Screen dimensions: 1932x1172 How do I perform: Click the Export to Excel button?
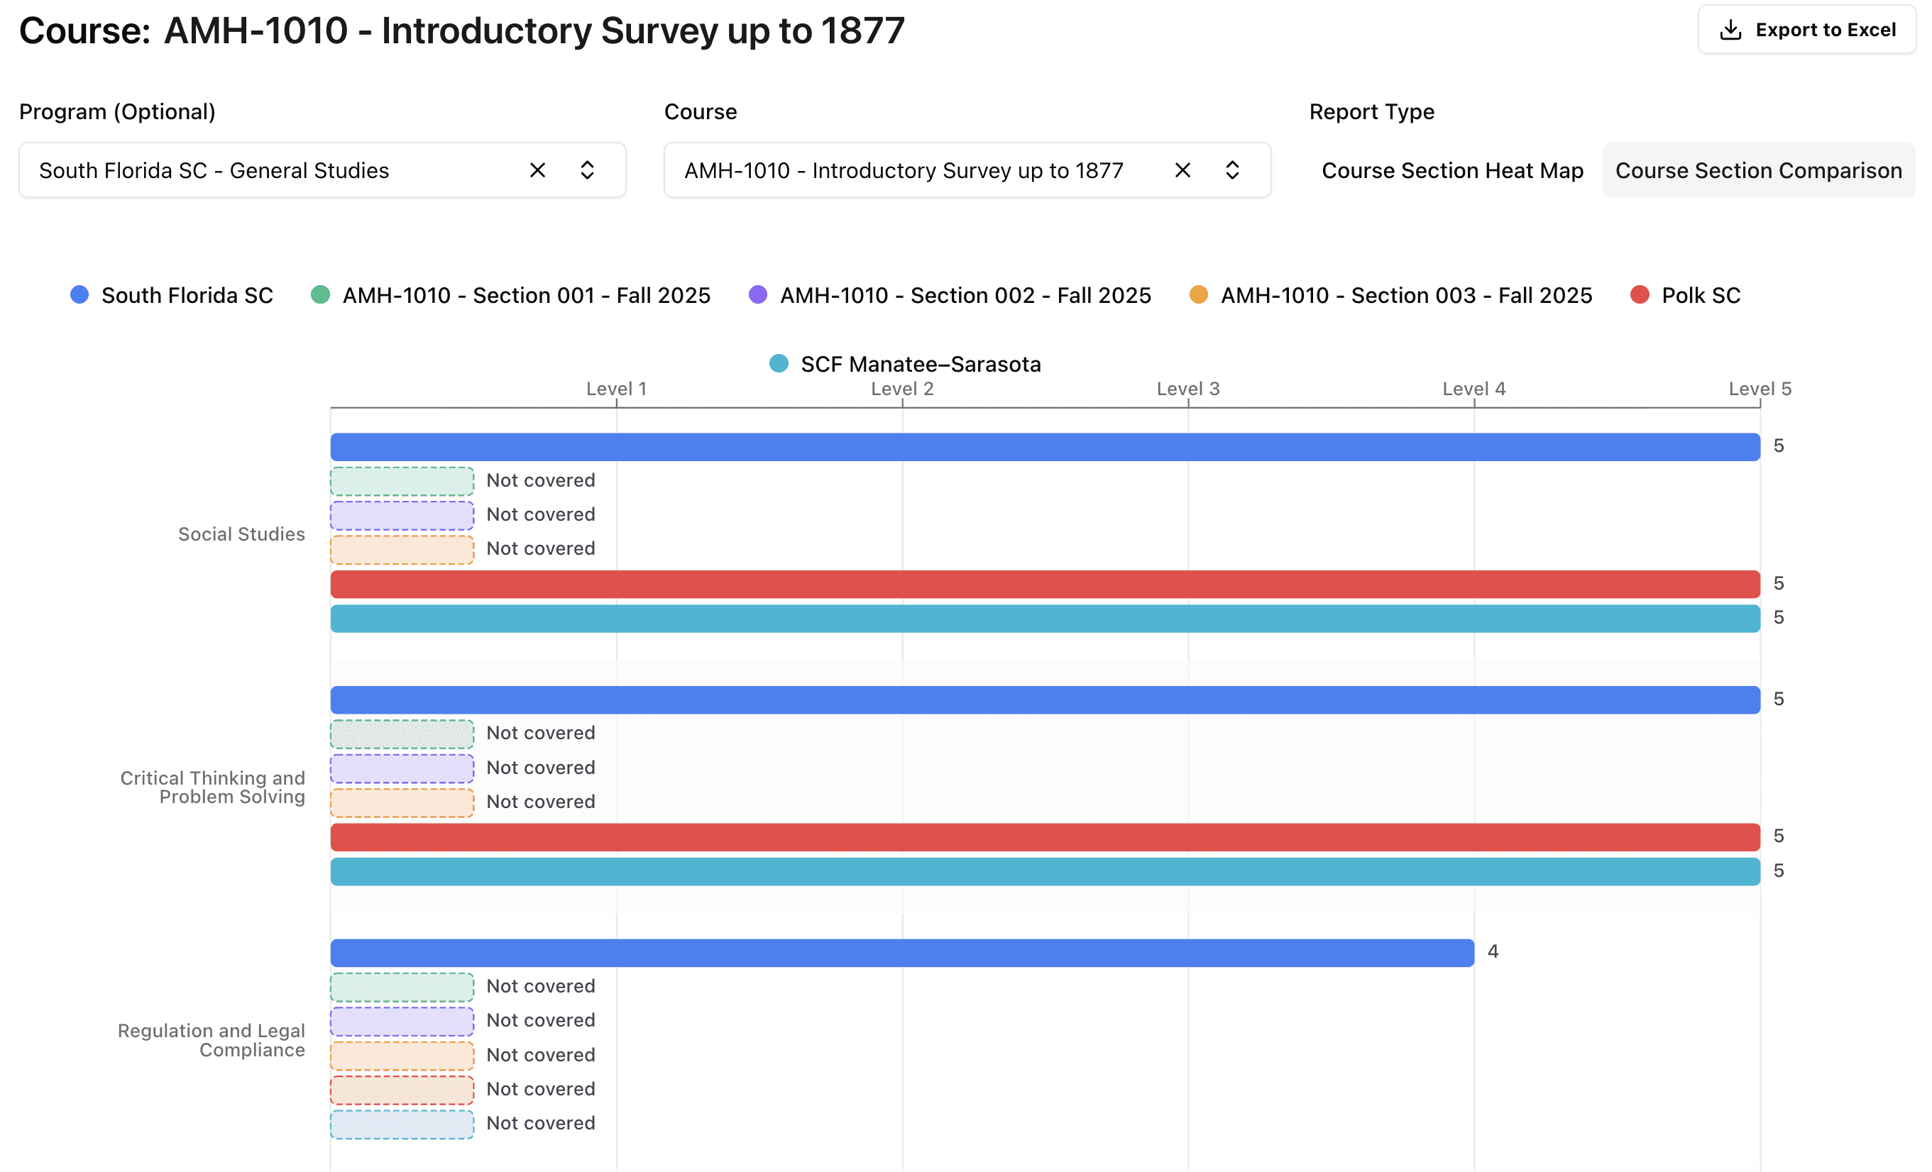pyautogui.click(x=1806, y=30)
